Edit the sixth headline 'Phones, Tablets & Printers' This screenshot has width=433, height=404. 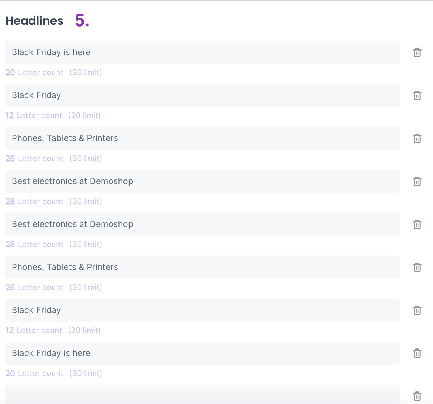202,267
